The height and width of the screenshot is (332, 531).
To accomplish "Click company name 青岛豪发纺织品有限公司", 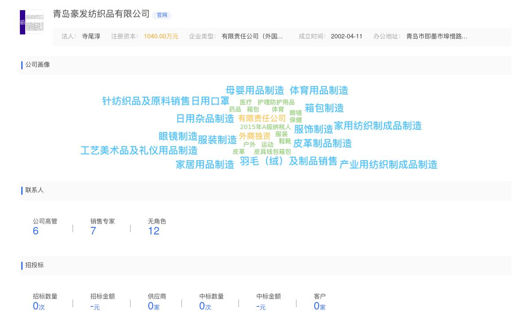I will tap(101, 14).
